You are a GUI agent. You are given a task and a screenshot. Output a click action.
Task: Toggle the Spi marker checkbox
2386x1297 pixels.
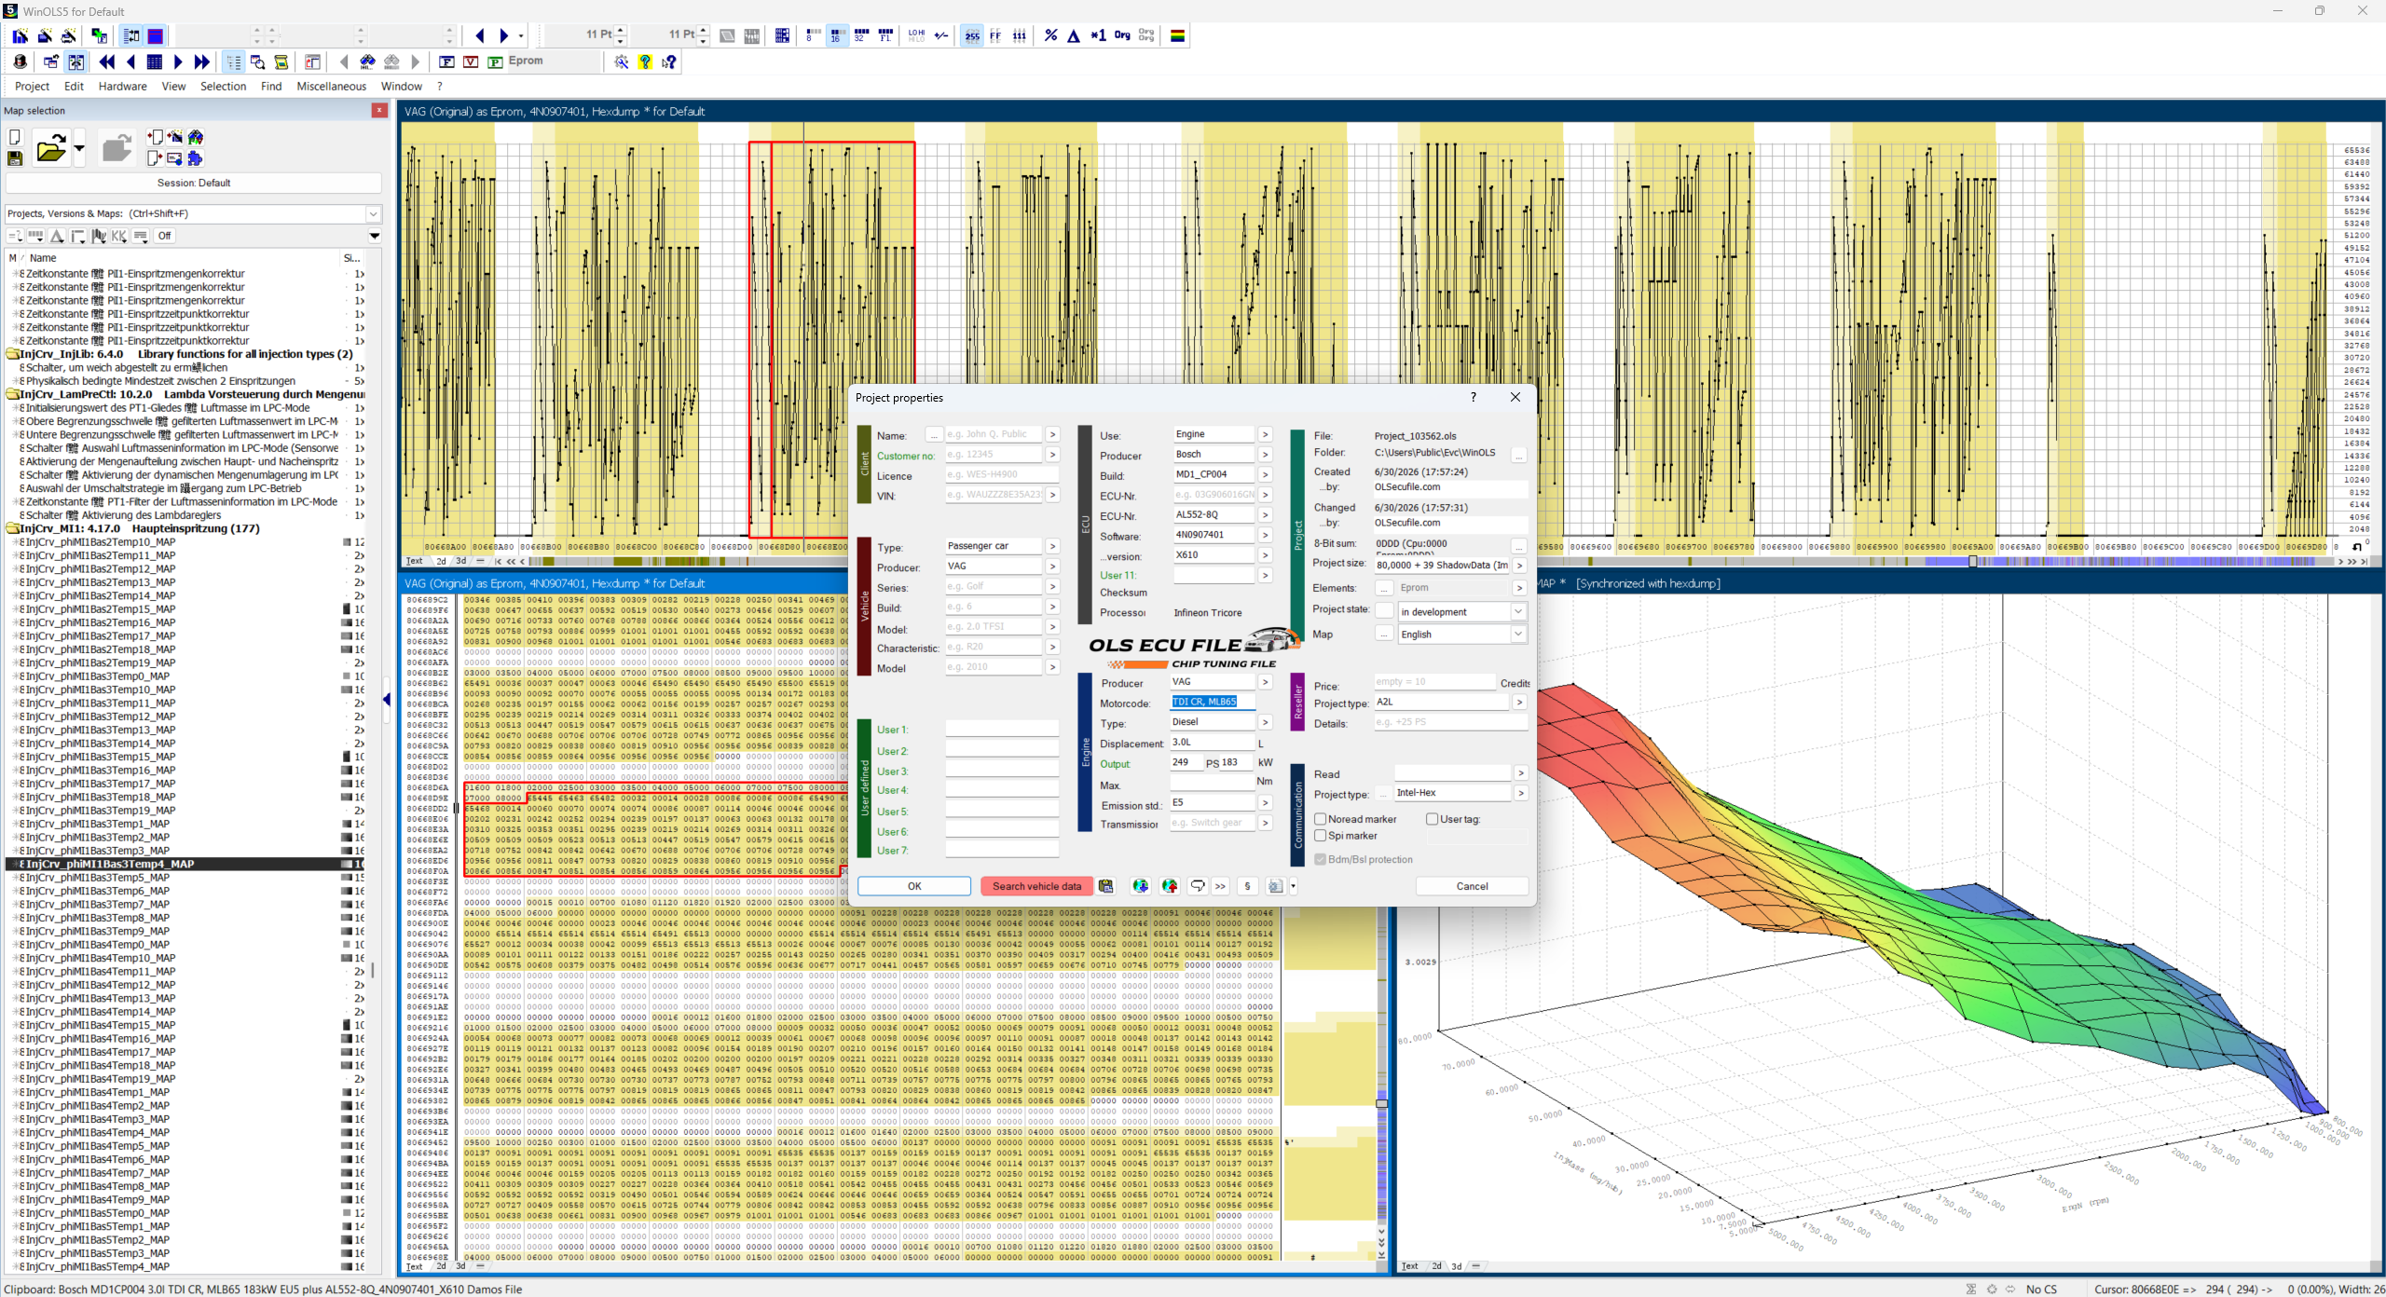tap(1321, 836)
